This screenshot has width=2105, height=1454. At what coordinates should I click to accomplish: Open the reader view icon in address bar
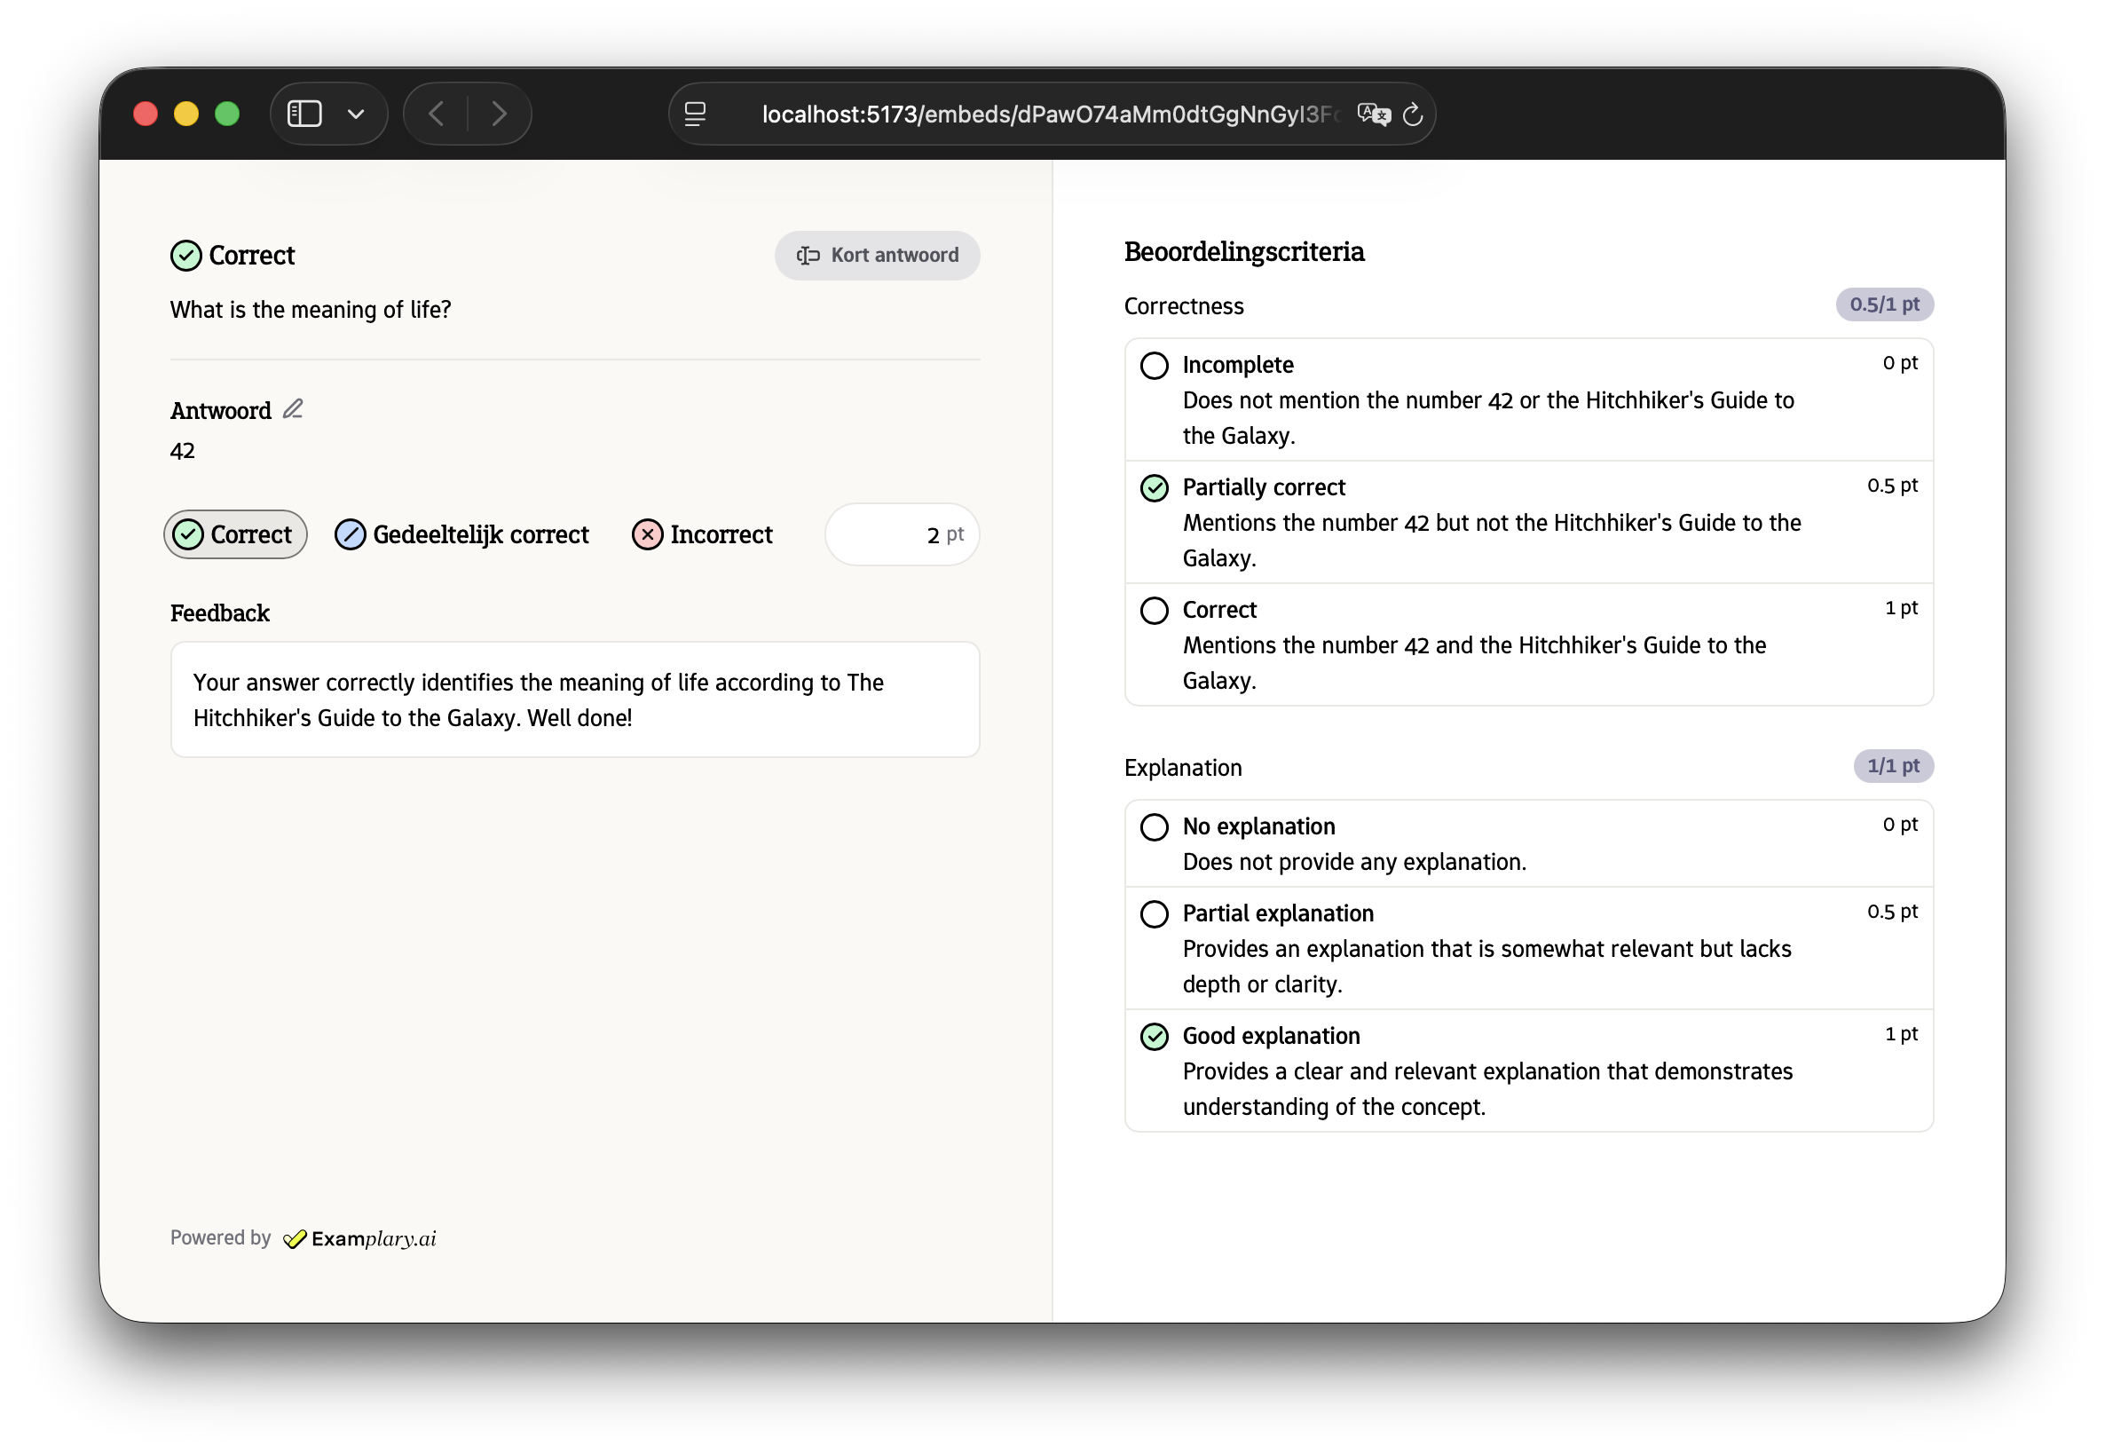(695, 115)
